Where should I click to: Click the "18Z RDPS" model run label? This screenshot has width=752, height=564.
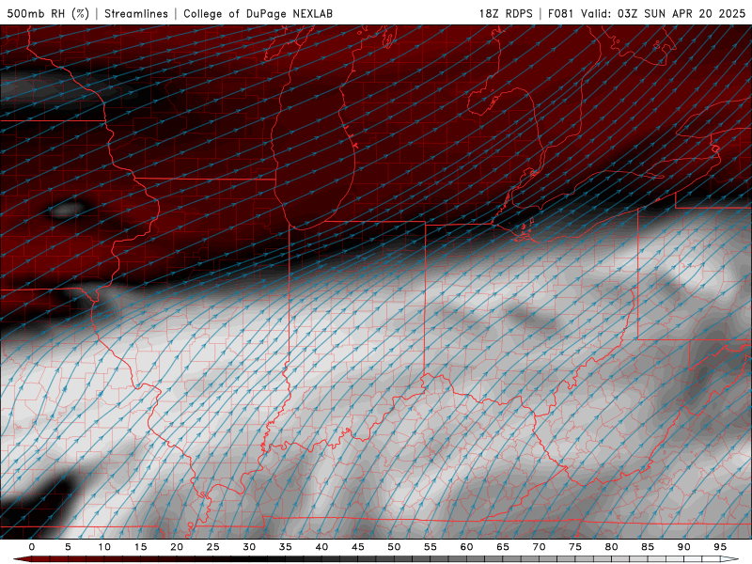[506, 13]
